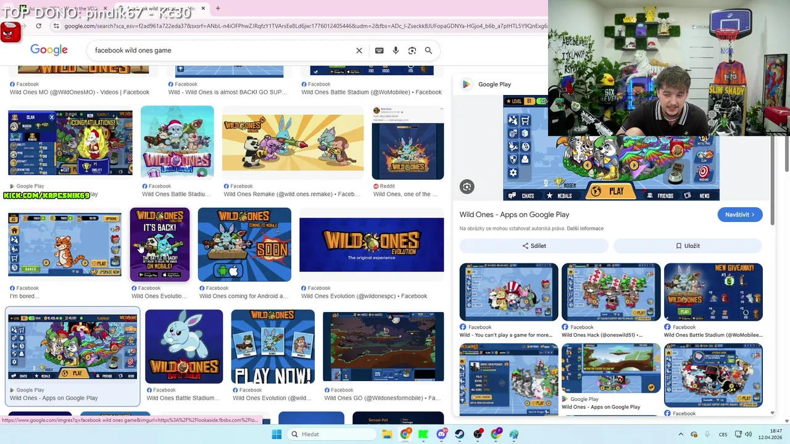Click the Navštívit button
Viewport: 790px width, 444px height.
click(740, 215)
